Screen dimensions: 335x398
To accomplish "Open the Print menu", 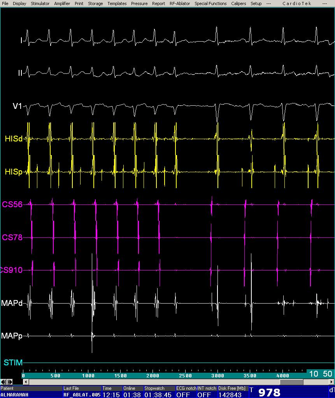I will coord(79,3).
